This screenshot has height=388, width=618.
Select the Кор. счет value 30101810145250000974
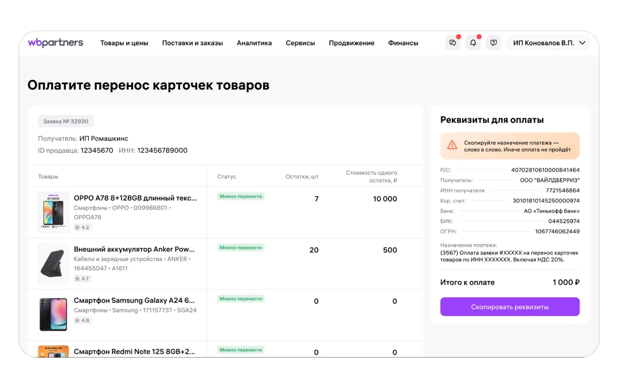point(546,201)
